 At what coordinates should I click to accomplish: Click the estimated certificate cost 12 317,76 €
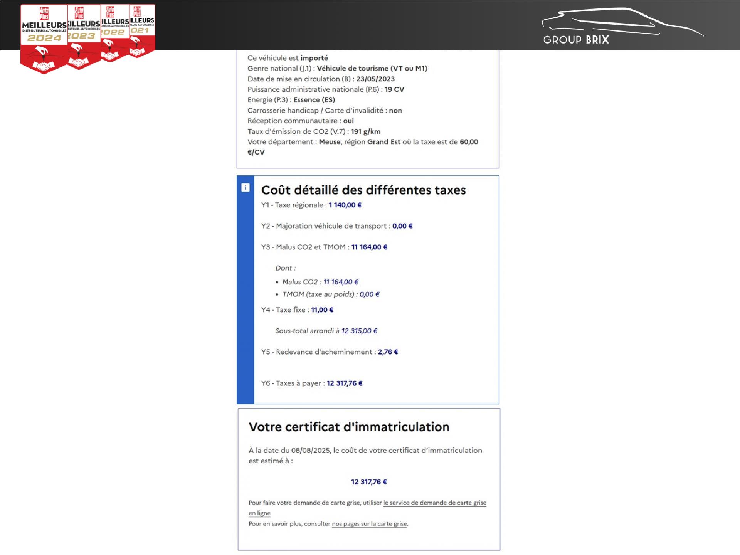pos(368,482)
